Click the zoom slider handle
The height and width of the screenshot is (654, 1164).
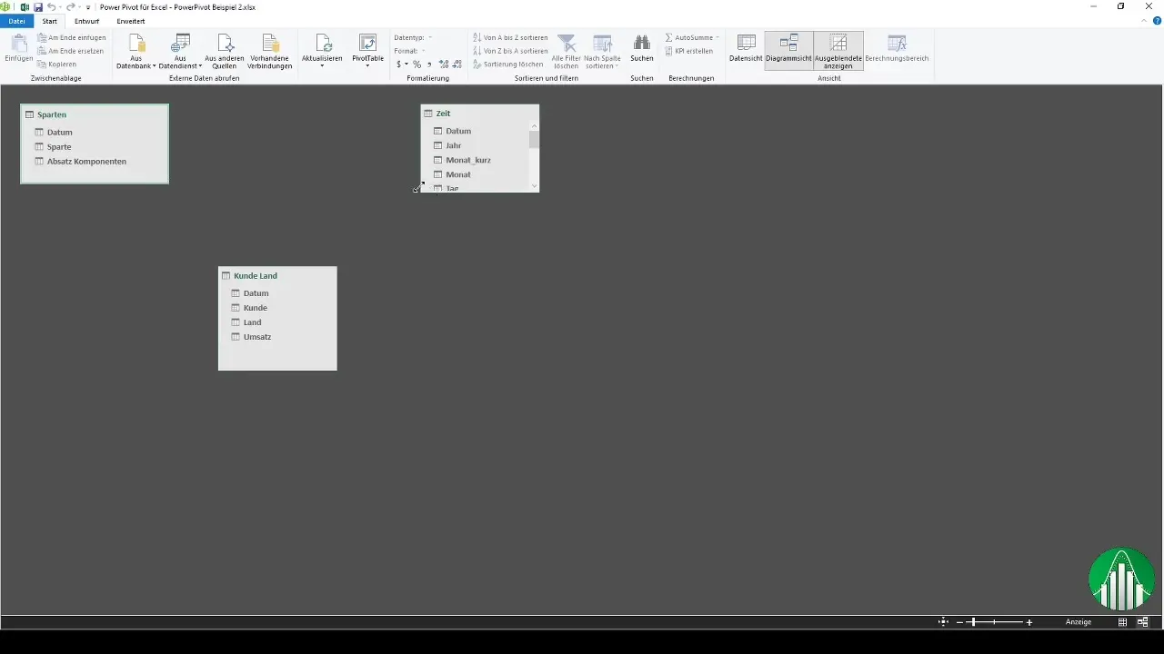point(973,622)
